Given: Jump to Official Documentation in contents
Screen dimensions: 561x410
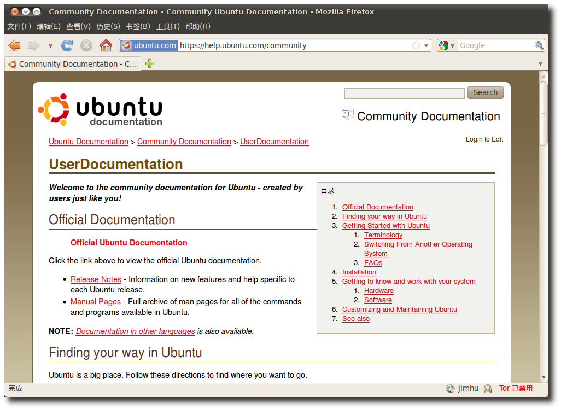Looking at the screenshot, I should [x=377, y=207].
